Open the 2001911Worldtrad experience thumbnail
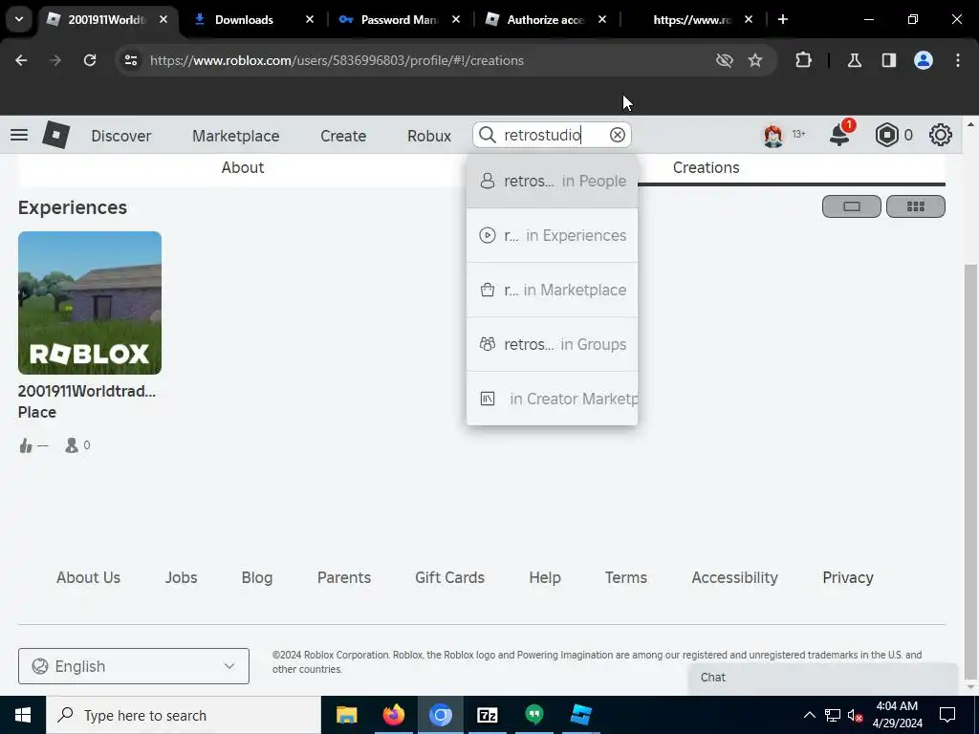The width and height of the screenshot is (979, 734). pos(90,303)
